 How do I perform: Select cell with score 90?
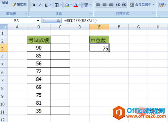point(39,48)
